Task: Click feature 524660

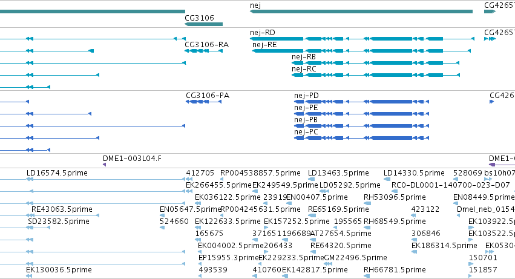Action: point(174,222)
